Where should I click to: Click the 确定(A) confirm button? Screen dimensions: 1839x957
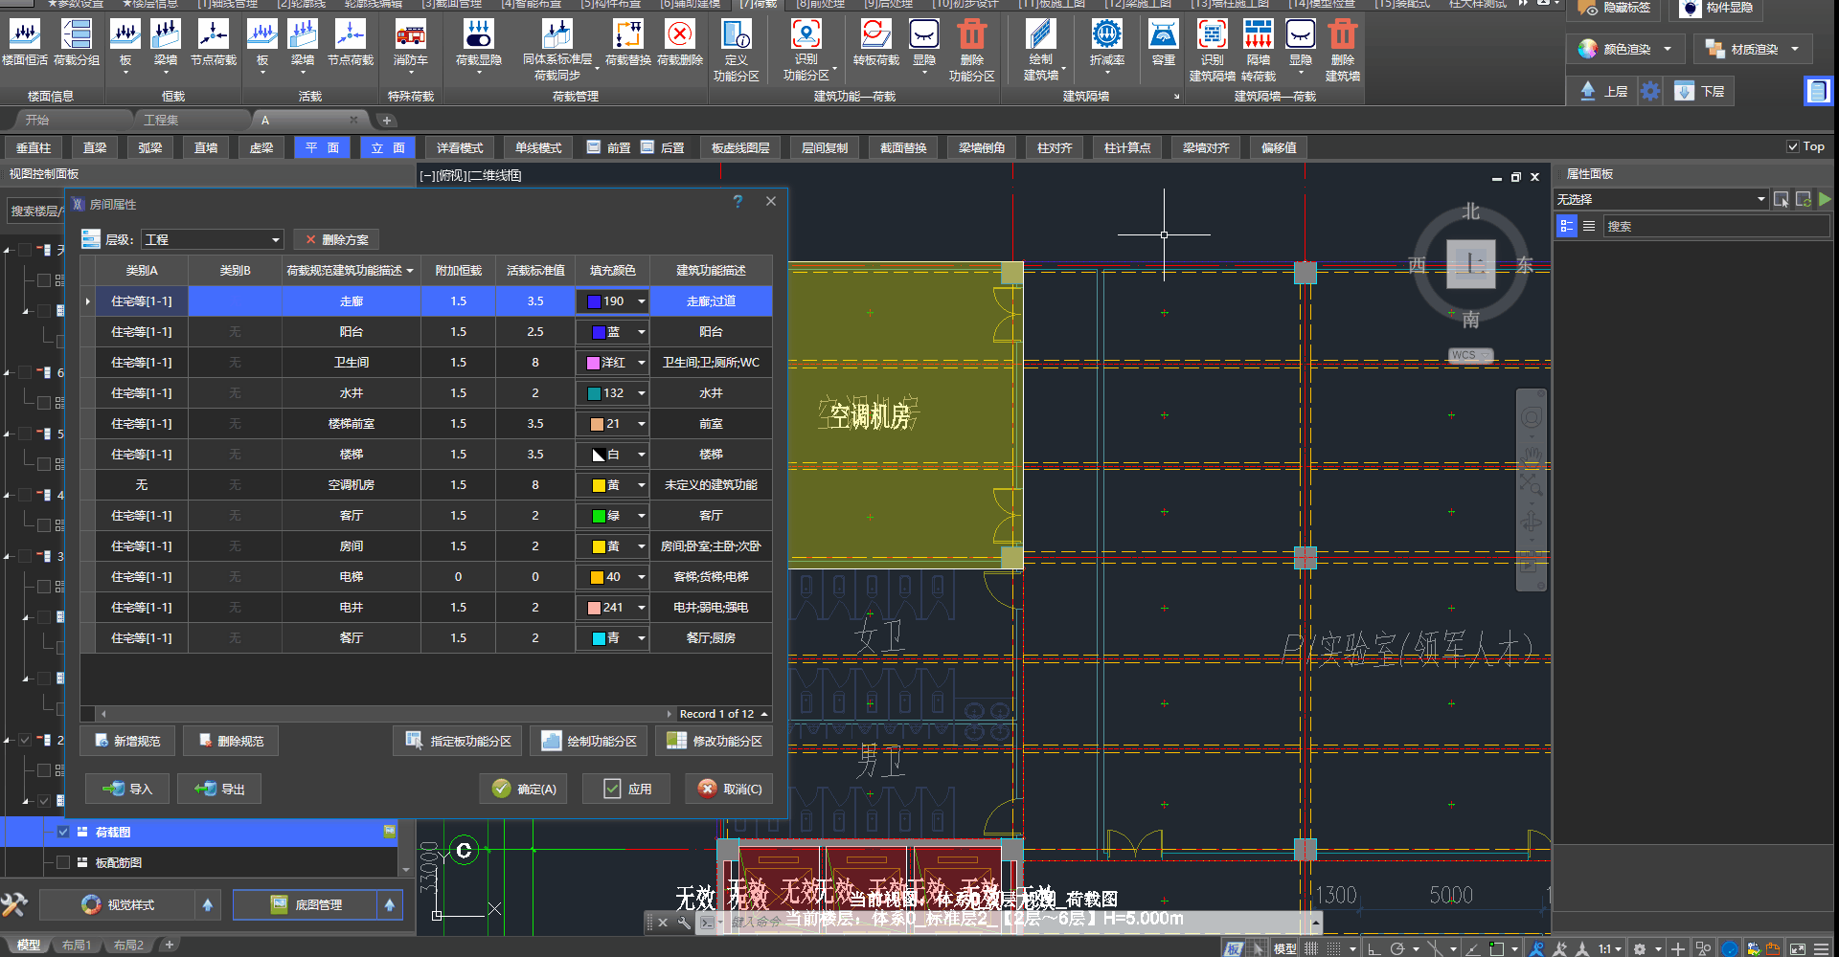[524, 789]
